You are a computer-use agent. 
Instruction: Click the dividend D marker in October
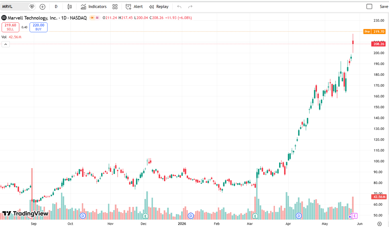[x=83, y=215]
